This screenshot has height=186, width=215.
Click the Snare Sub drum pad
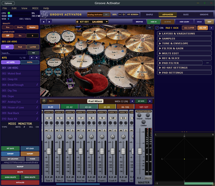point(54,62)
